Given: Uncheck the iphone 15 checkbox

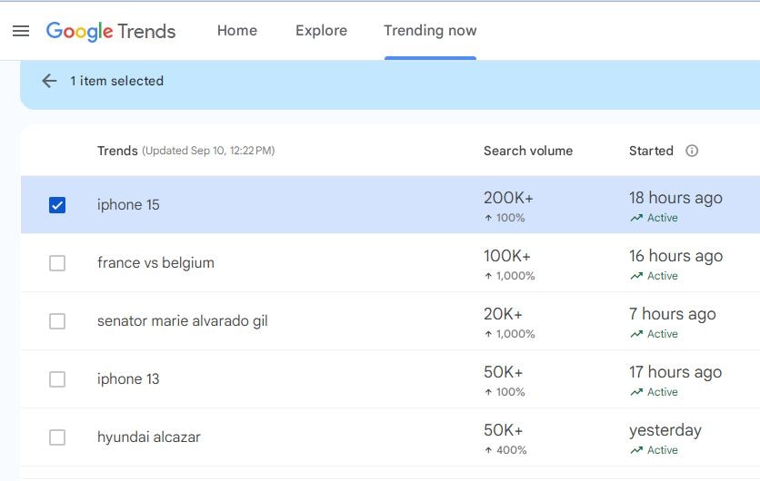Looking at the screenshot, I should point(57,205).
